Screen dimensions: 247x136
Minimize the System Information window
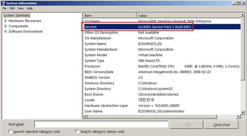pos(235,3)
